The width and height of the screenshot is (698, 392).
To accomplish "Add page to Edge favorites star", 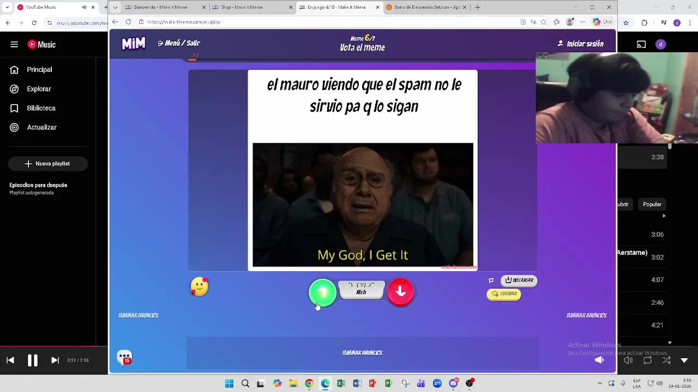I will pyautogui.click(x=544, y=22).
